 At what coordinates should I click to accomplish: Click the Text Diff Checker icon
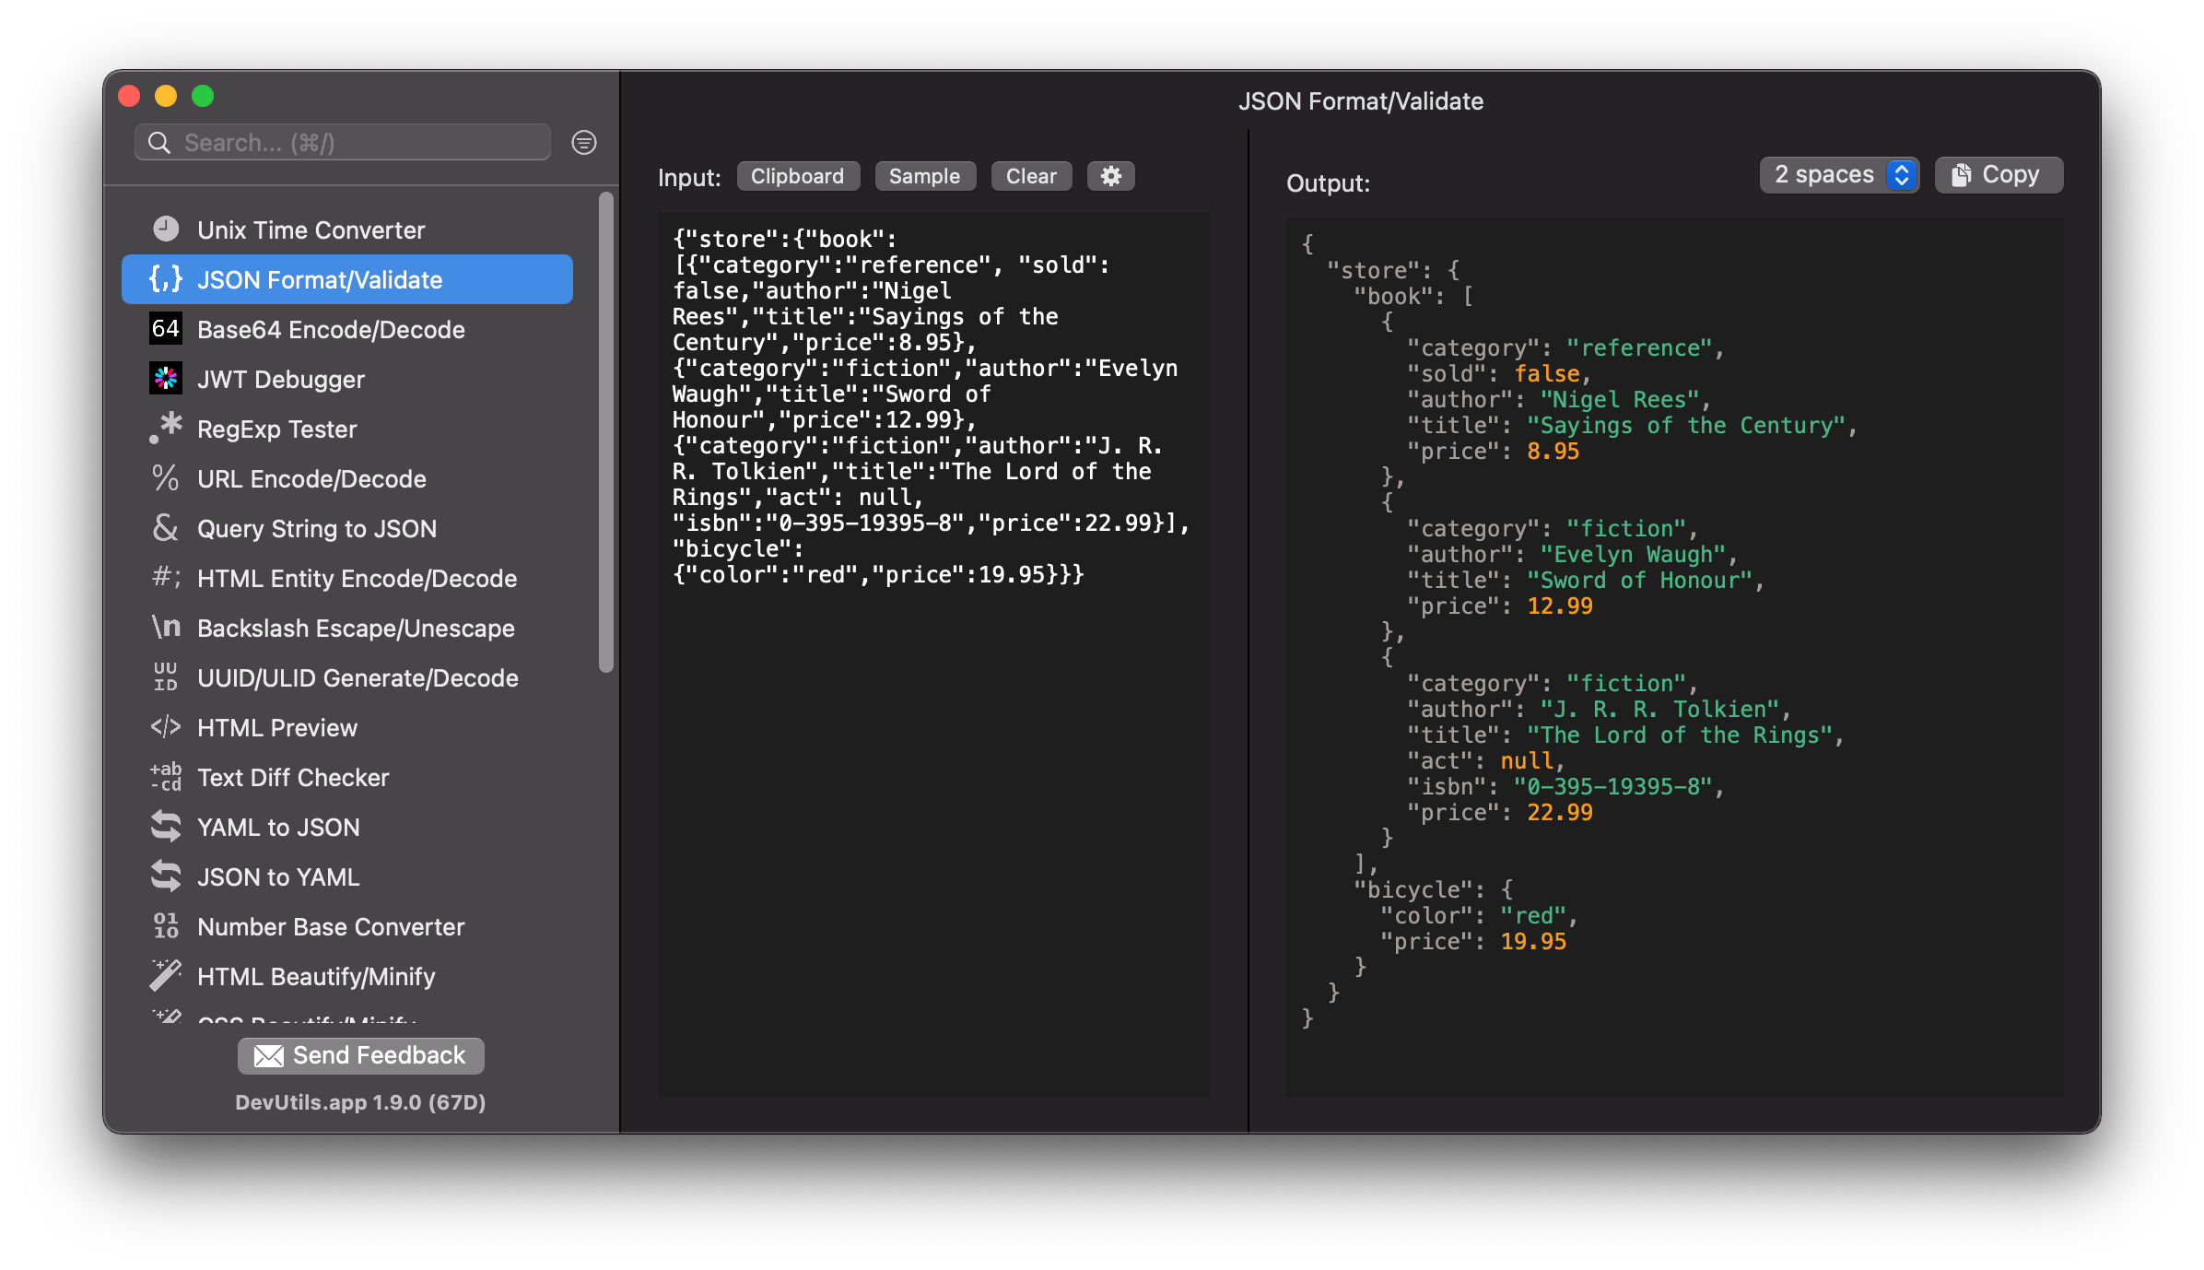click(x=167, y=778)
